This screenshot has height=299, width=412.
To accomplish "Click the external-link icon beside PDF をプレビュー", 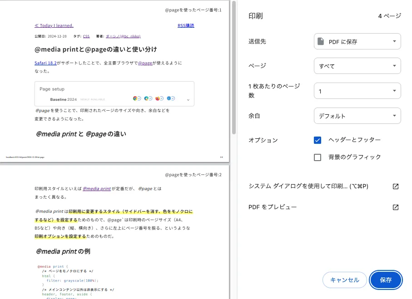I will (396, 207).
